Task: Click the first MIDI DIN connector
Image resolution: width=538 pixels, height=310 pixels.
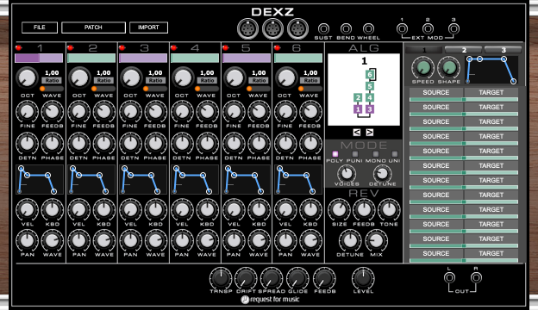Action: (247, 28)
